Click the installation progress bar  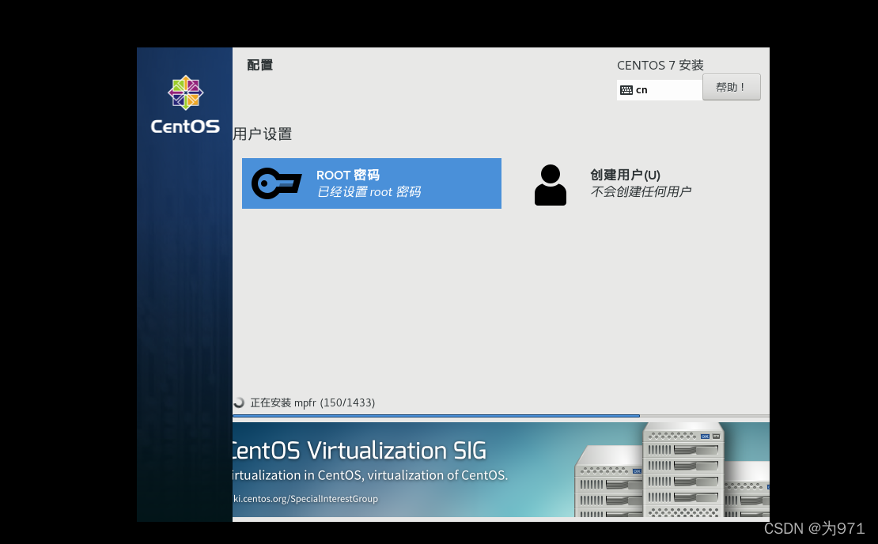[x=501, y=416]
